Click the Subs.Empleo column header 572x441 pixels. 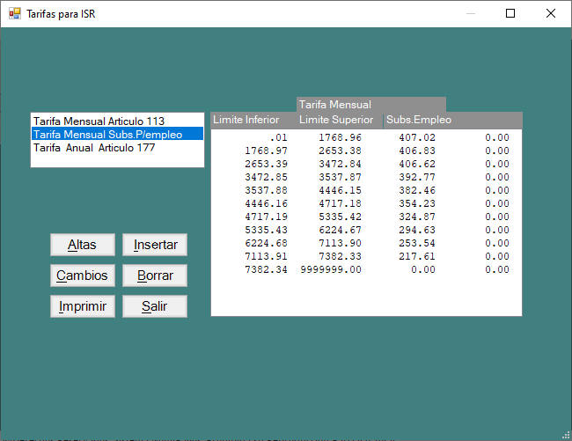(x=418, y=120)
